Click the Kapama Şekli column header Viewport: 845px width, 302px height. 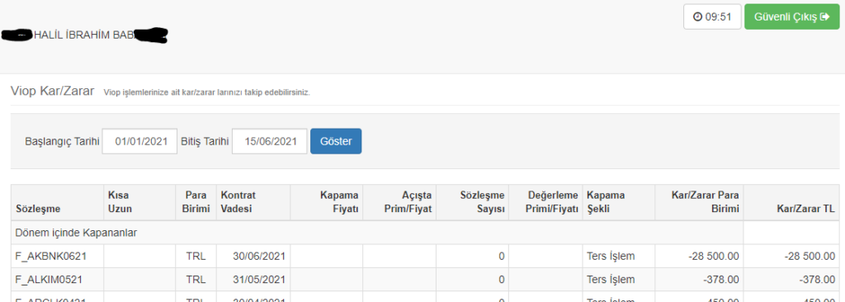(619, 202)
